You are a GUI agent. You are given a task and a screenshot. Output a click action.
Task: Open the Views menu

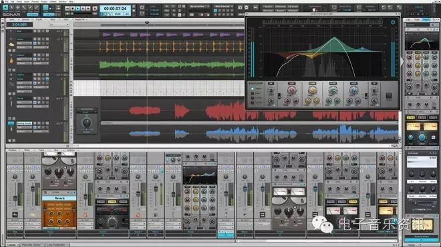click(x=19, y=1)
